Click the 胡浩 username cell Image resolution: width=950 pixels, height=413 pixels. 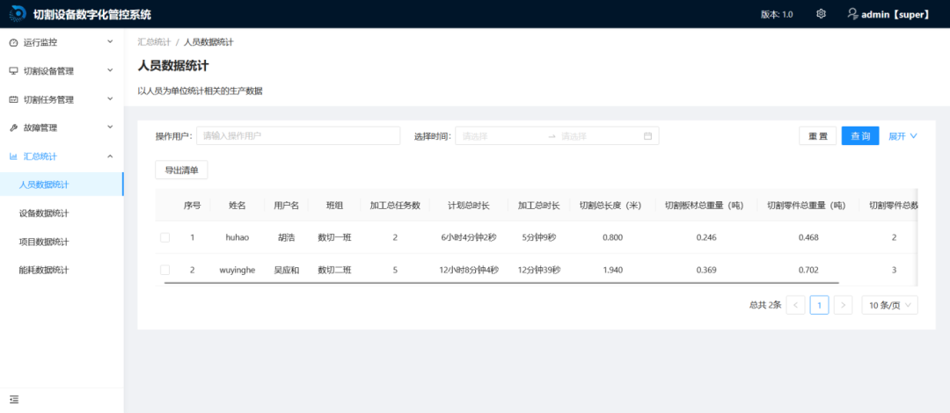[x=287, y=237]
